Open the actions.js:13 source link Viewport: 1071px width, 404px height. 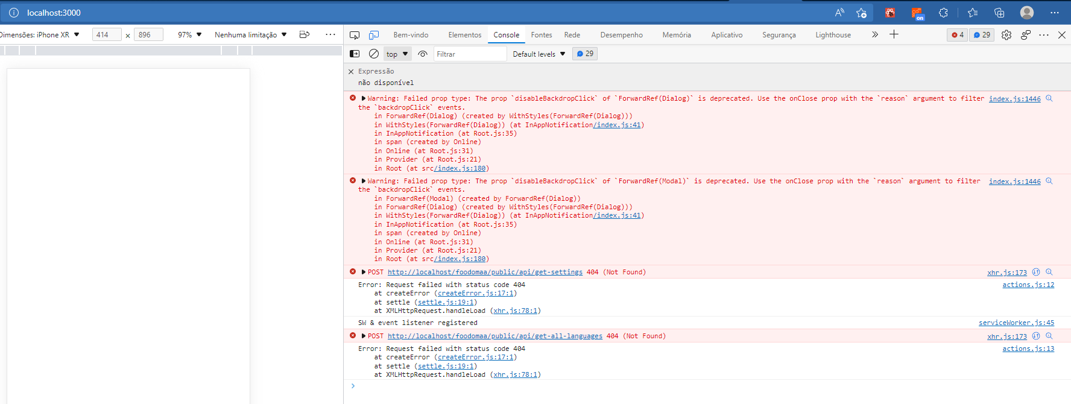tap(1028, 349)
